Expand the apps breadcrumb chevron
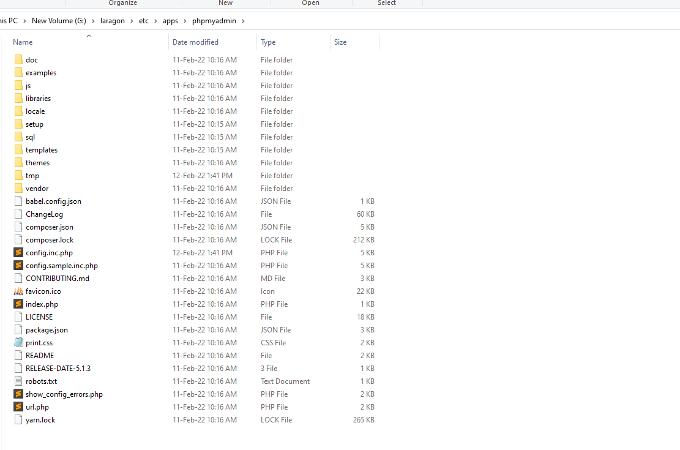 tap(185, 21)
